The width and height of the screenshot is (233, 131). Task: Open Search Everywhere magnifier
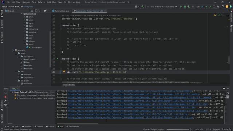[223, 7]
